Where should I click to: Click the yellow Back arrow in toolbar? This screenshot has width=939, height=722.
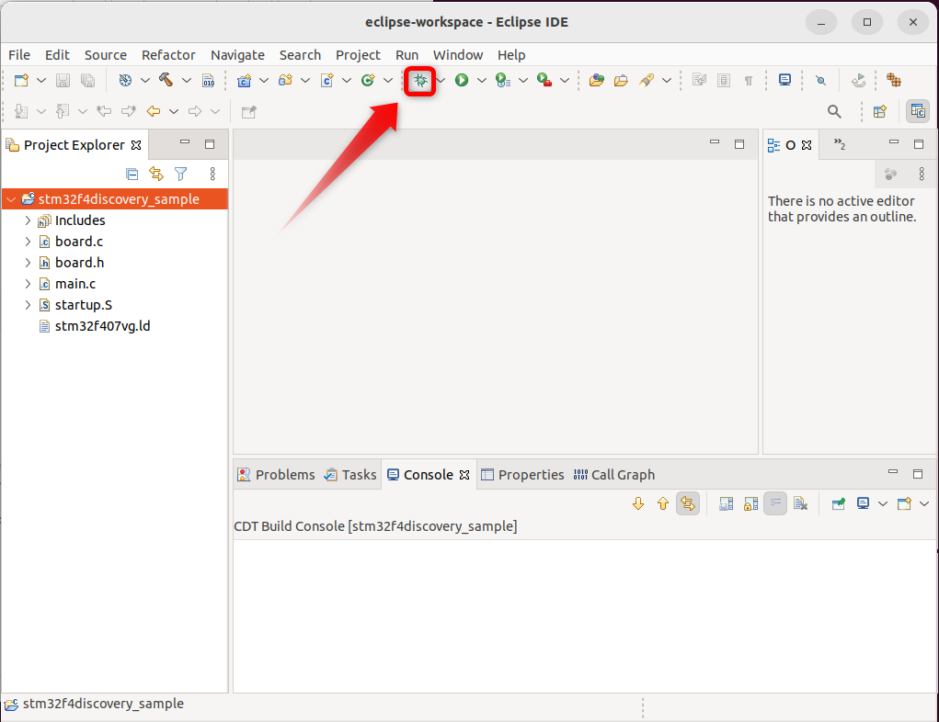(154, 111)
